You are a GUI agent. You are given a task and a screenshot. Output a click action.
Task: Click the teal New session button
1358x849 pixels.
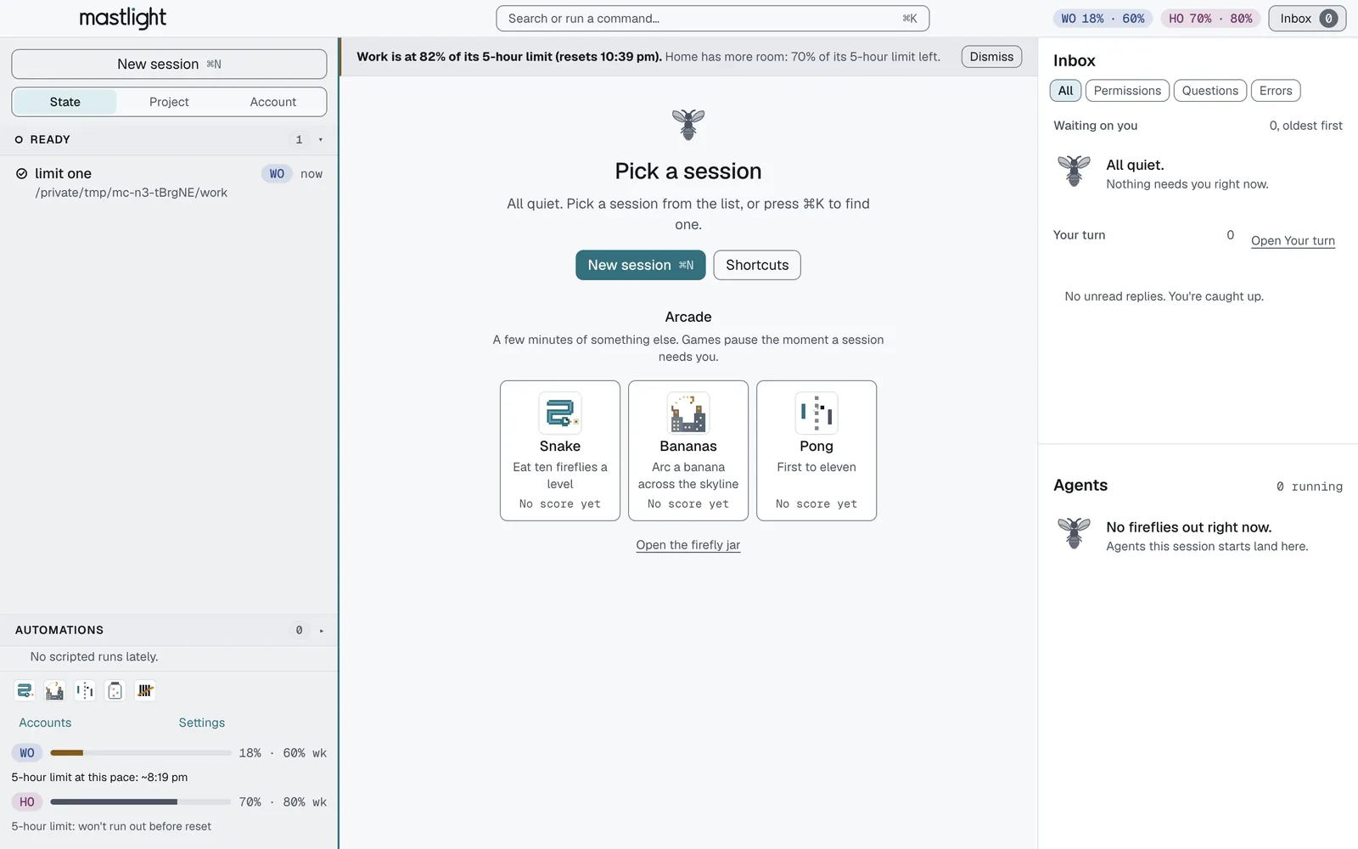click(x=641, y=265)
